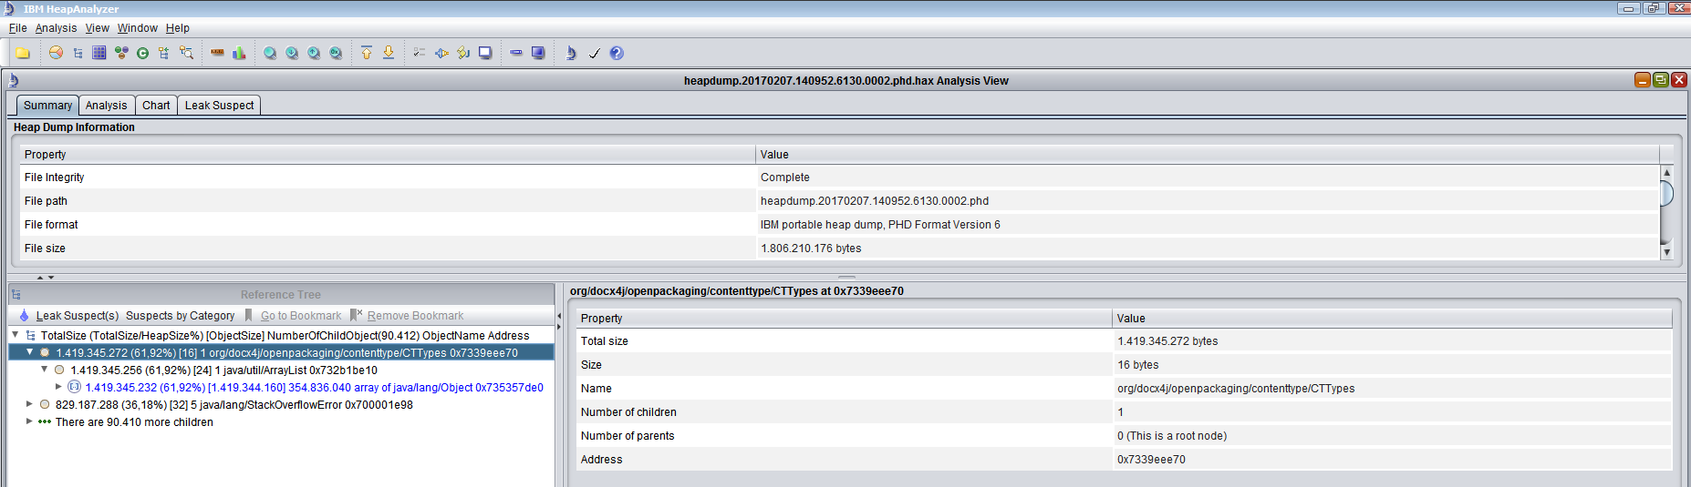This screenshot has height=487, width=1691.
Task: Click the tree with green arrow icon
Action: pos(164,53)
